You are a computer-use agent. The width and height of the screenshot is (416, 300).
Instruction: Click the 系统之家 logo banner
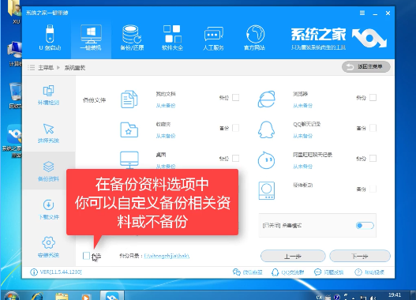(339, 39)
